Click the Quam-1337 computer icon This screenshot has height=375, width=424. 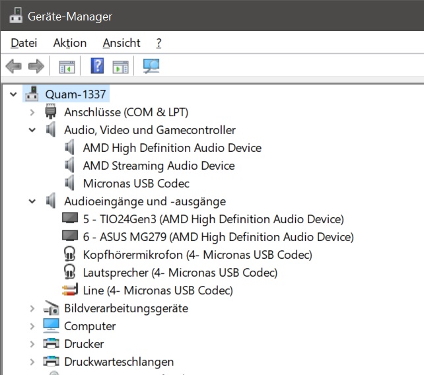[x=32, y=94]
